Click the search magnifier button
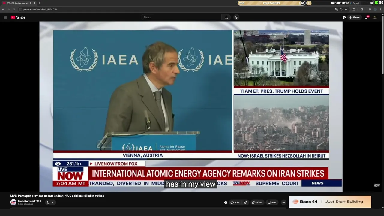Screen dimensions: 384x216 (226, 17)
